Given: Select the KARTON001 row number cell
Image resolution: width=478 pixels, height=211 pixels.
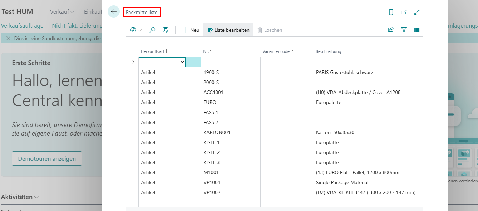Looking at the screenshot, I should click(x=231, y=132).
